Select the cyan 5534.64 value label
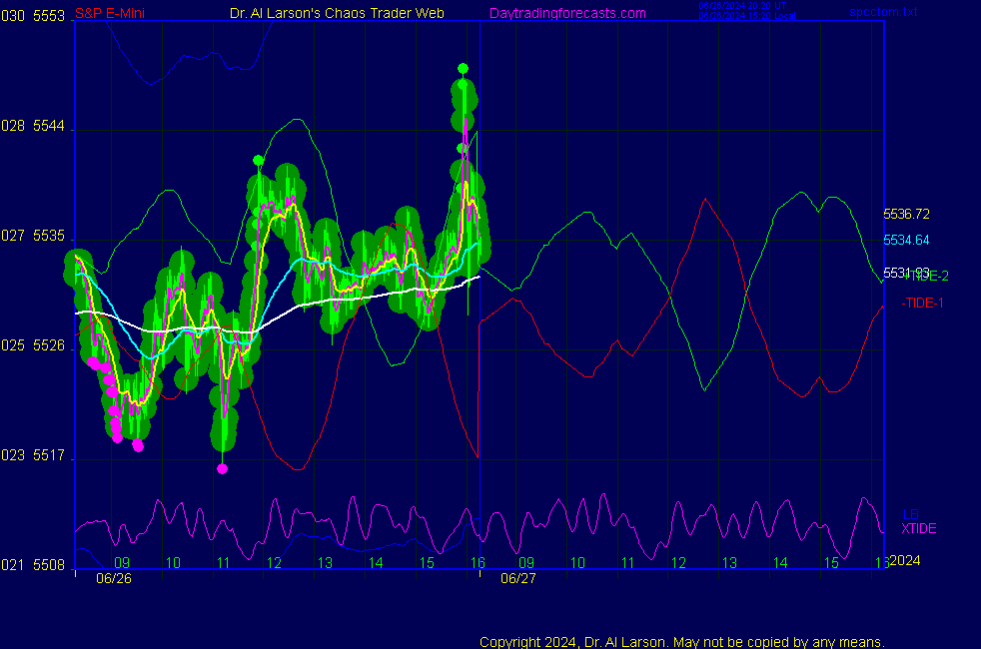This screenshot has width=981, height=649. coord(906,240)
